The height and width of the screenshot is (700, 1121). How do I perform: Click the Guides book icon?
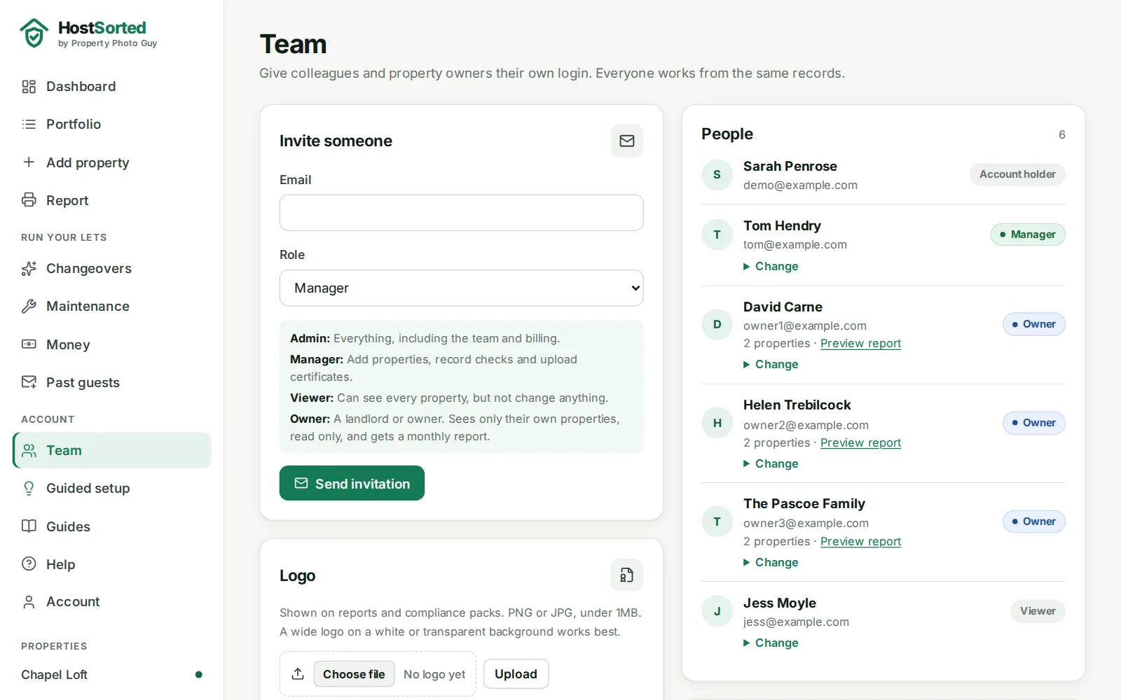(29, 526)
